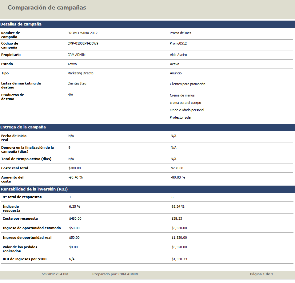
Task: Click 'Ingreso de oportunidad estimada' label
Action: (x=32, y=228)
